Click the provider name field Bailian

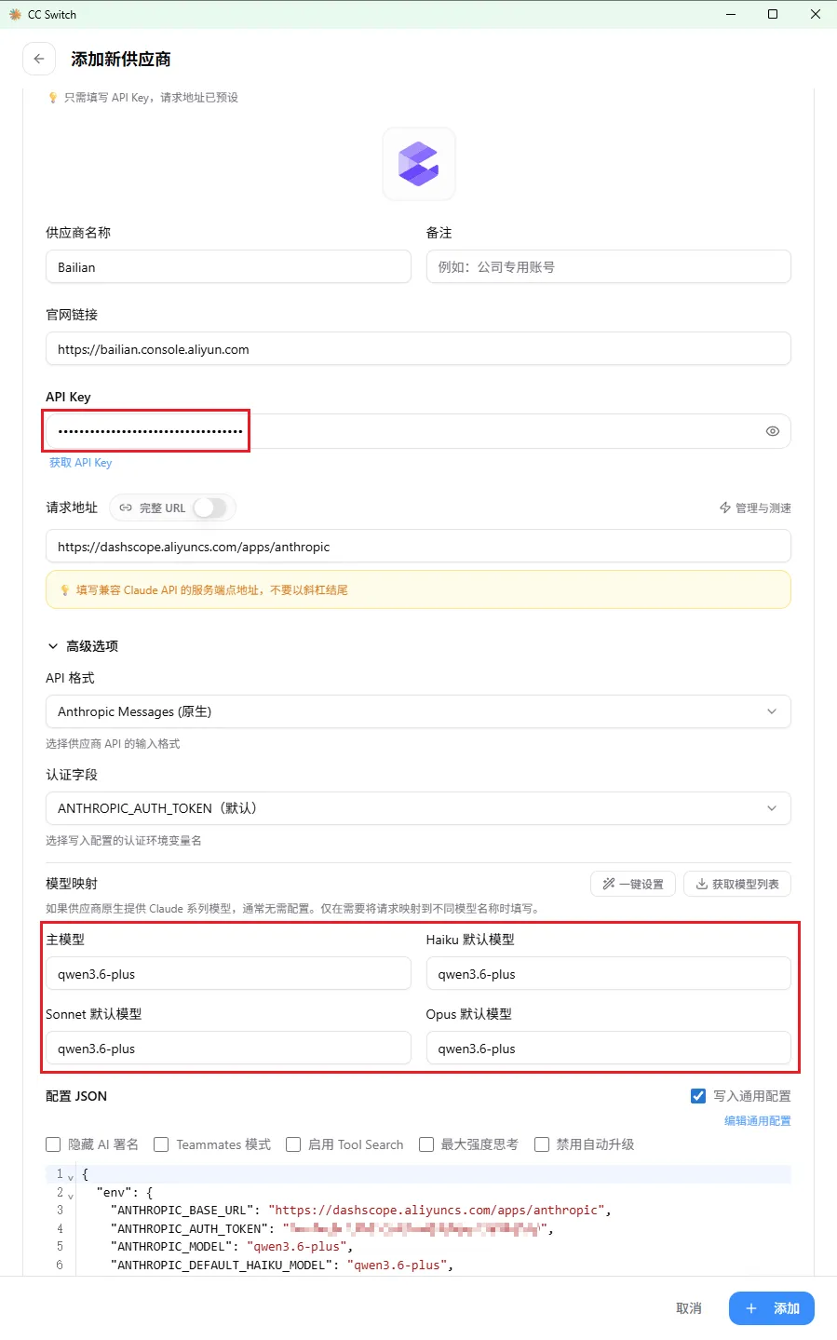coord(228,267)
